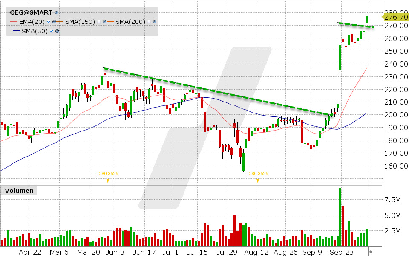Click the Jul 1 date label
The width and height of the screenshot is (409, 256).
(x=170, y=252)
